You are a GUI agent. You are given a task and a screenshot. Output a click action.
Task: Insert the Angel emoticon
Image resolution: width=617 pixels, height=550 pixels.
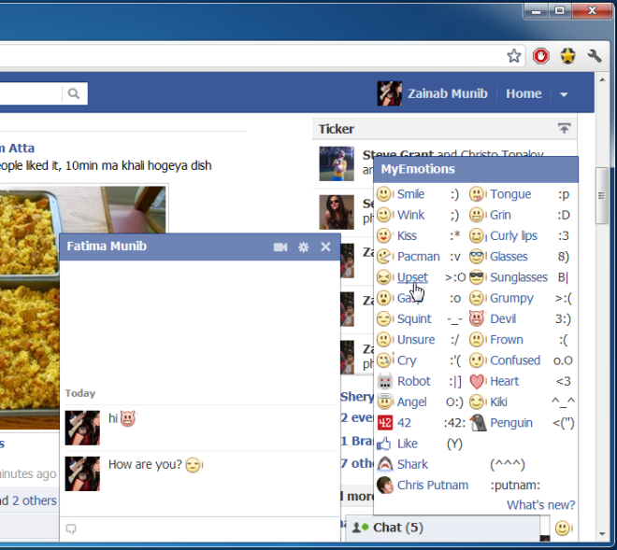[x=411, y=402]
